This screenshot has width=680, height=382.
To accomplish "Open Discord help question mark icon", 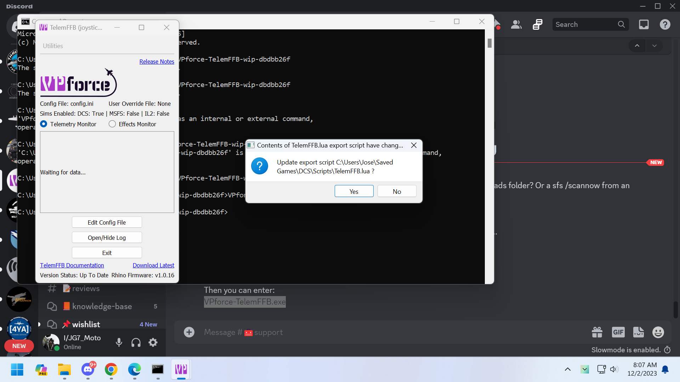I will 665,24.
